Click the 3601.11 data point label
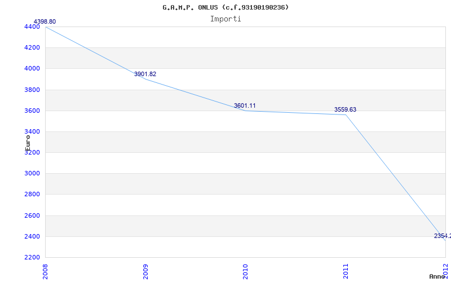 [245, 105]
